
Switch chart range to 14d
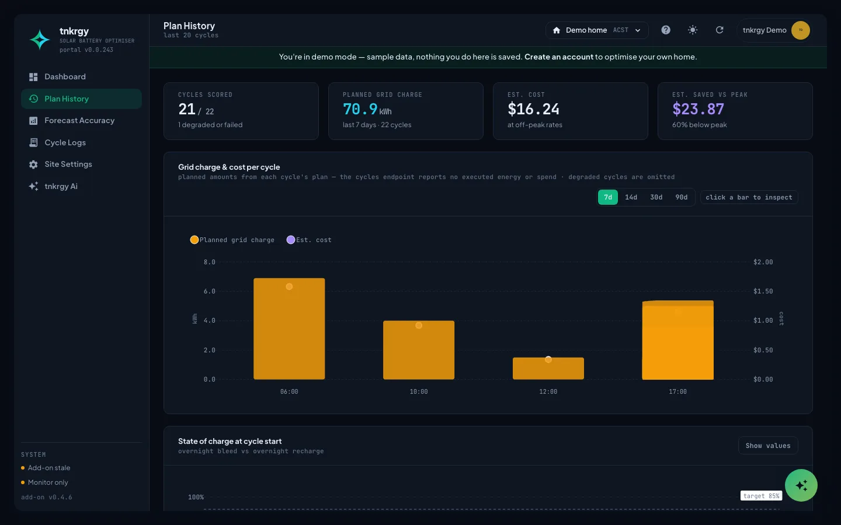[631, 197]
